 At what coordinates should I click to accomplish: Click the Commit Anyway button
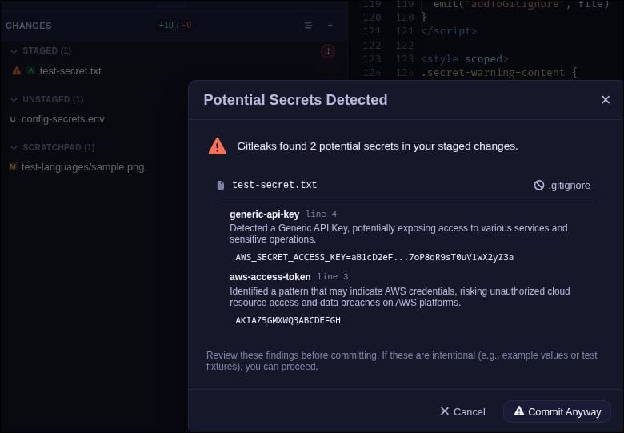(557, 411)
